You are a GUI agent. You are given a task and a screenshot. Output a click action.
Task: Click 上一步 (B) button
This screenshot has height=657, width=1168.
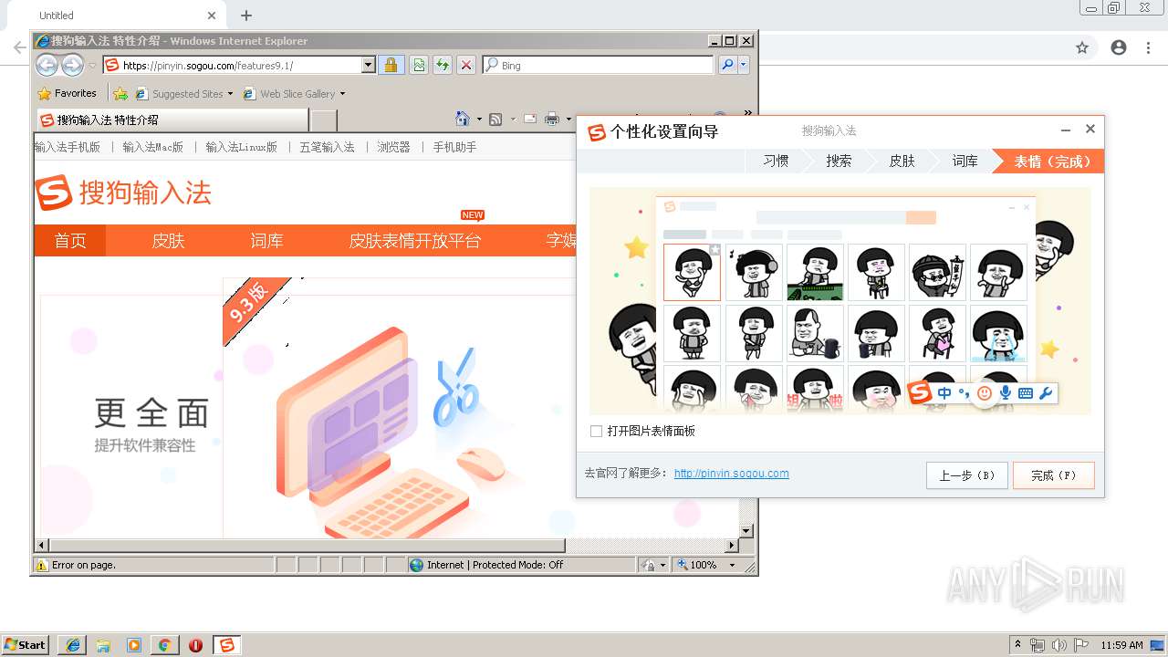click(966, 475)
